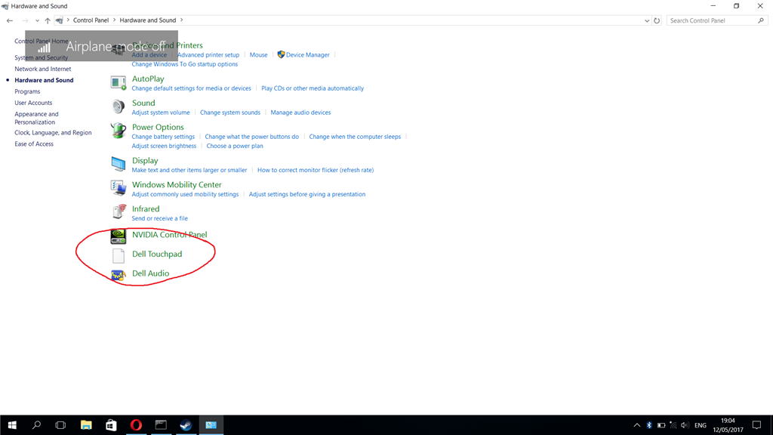This screenshot has width=773, height=435.
Task: Show hidden tray icons chevron
Action: point(637,425)
